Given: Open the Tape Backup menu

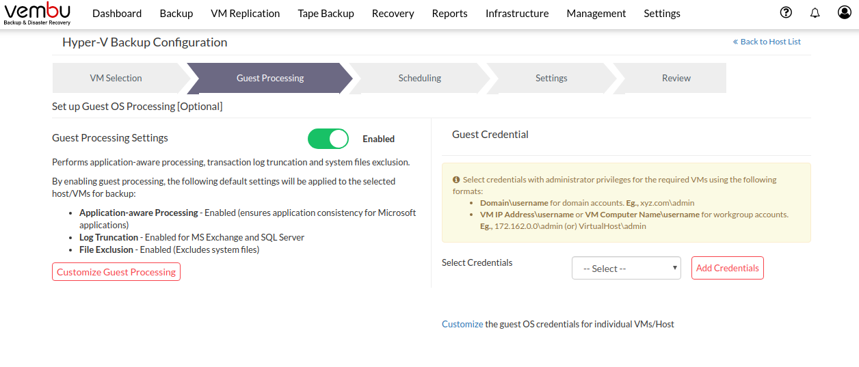Looking at the screenshot, I should click(x=326, y=13).
